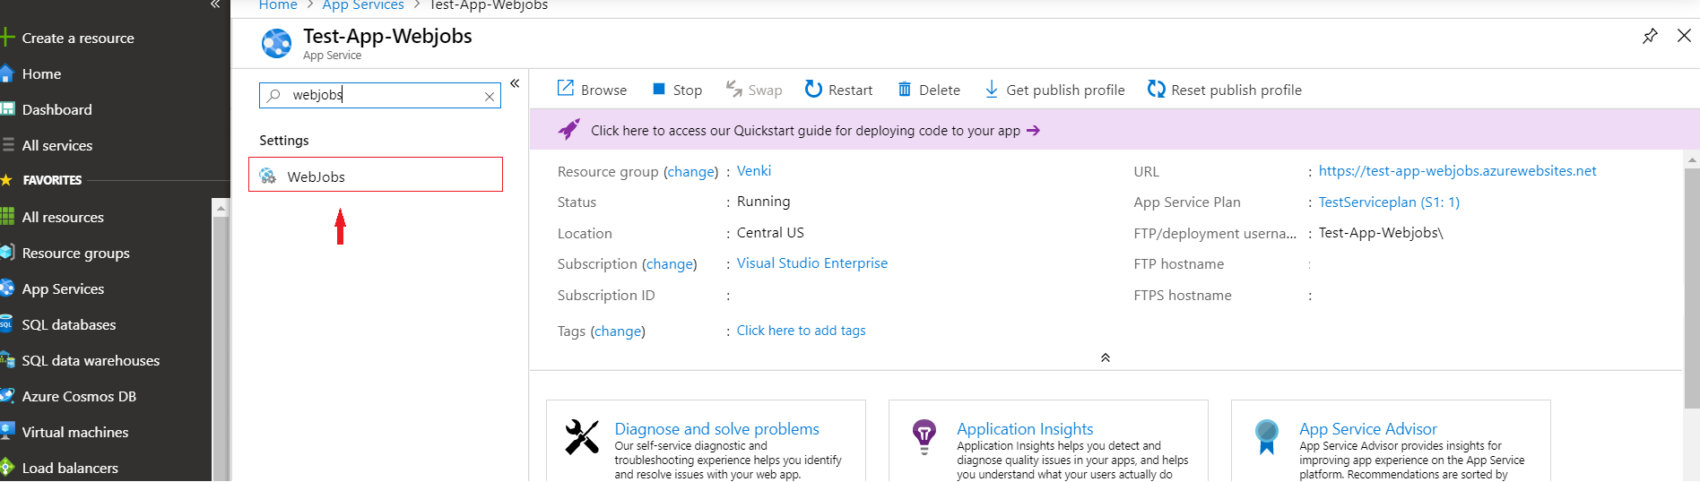
Task: Delete the app service
Action: tap(929, 90)
